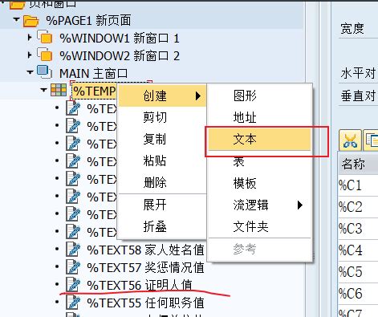
Task: Click the text node icon beside %TEXT55 任何职务值
Action: tap(73, 302)
